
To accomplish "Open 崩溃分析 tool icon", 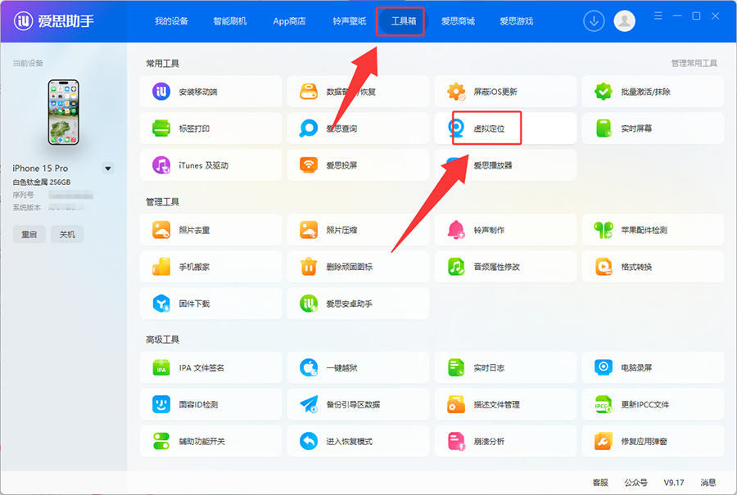I will (456, 442).
